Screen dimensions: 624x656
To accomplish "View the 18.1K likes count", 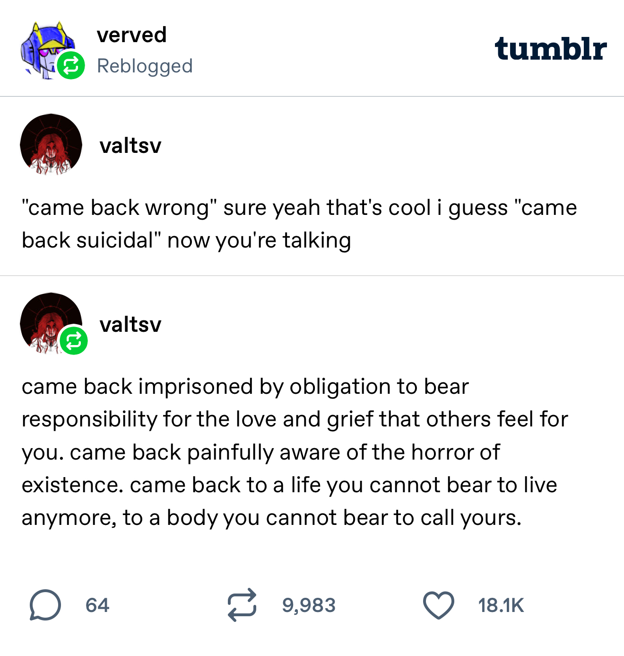I will (501, 605).
